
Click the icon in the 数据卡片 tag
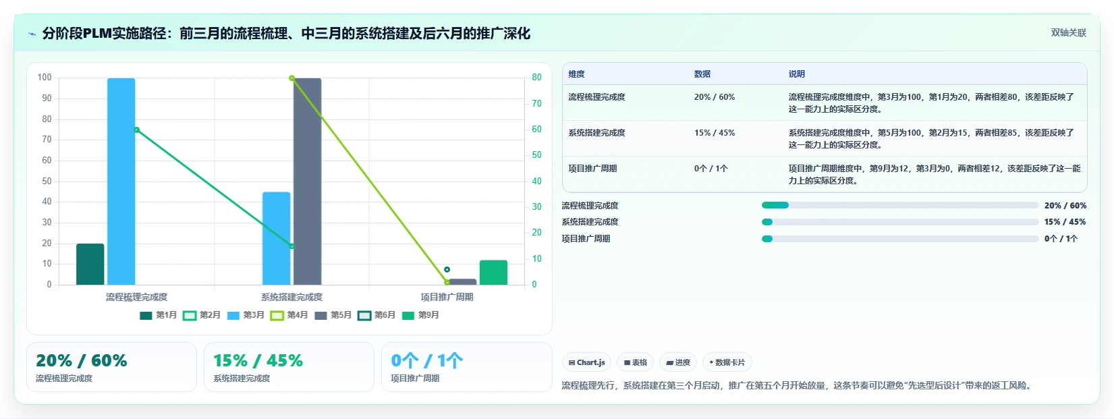(x=711, y=363)
